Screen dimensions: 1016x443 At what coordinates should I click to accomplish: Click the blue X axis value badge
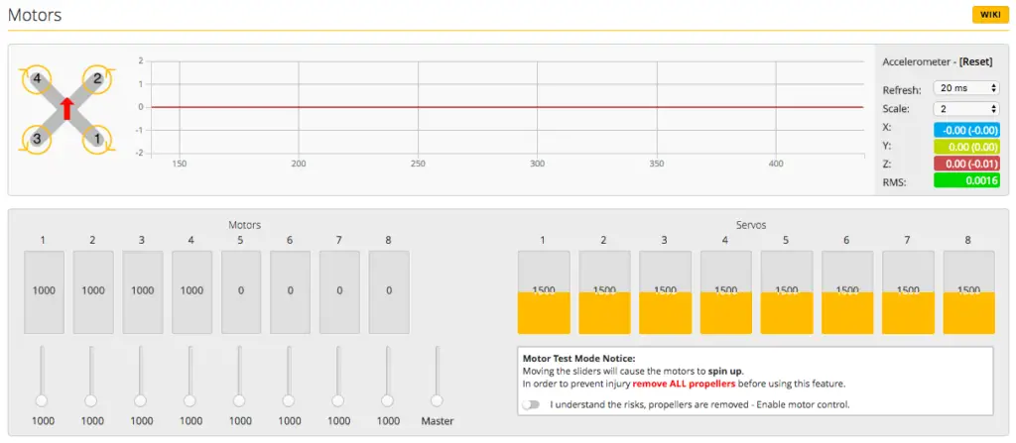[965, 128]
